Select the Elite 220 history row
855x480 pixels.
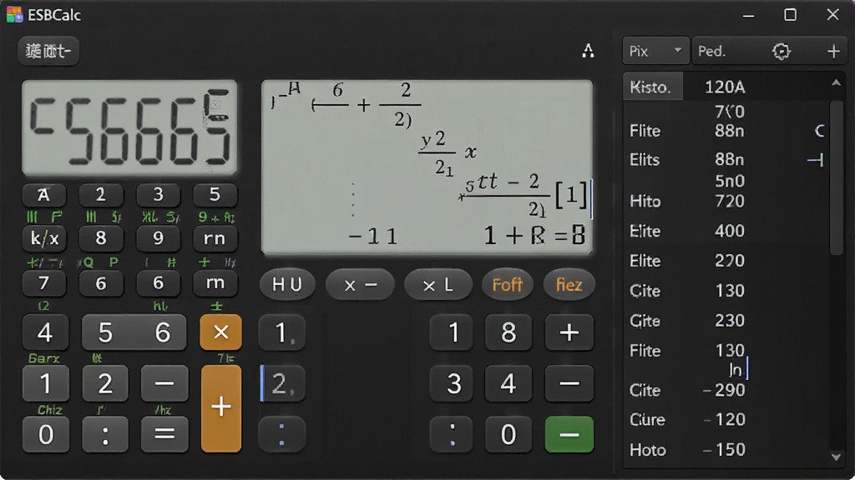coord(726,261)
